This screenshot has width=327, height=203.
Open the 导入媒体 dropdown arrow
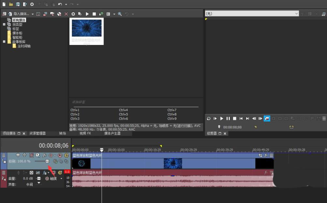33,14
